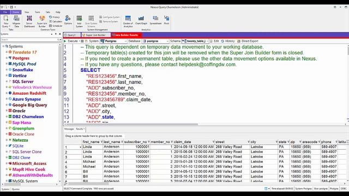The image size is (349, 196).
Task: Filter the claim_date column
Action: (x=213, y=142)
